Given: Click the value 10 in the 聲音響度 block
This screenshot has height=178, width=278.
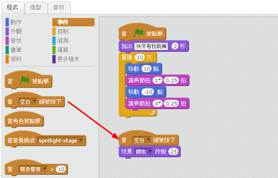Looking at the screenshot, I should coord(61,169).
